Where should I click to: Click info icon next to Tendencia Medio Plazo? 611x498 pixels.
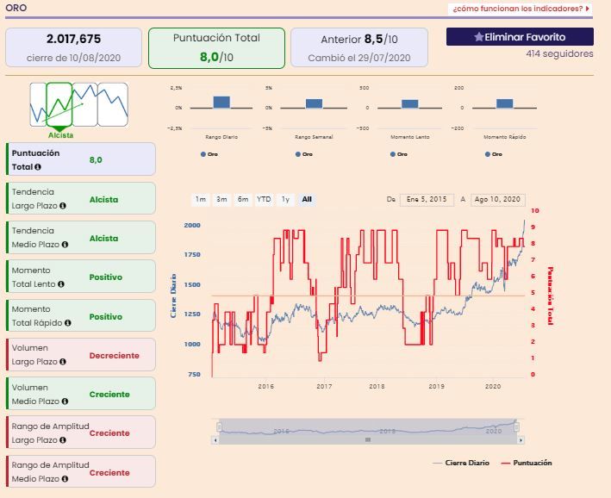65,245
